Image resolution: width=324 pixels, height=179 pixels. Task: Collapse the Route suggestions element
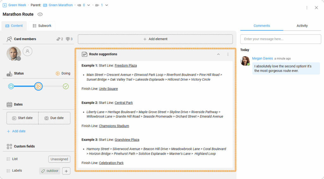click(218, 54)
